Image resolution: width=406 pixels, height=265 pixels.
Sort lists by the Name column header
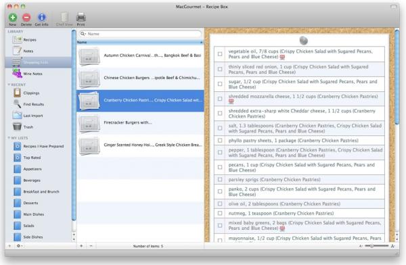click(140, 42)
